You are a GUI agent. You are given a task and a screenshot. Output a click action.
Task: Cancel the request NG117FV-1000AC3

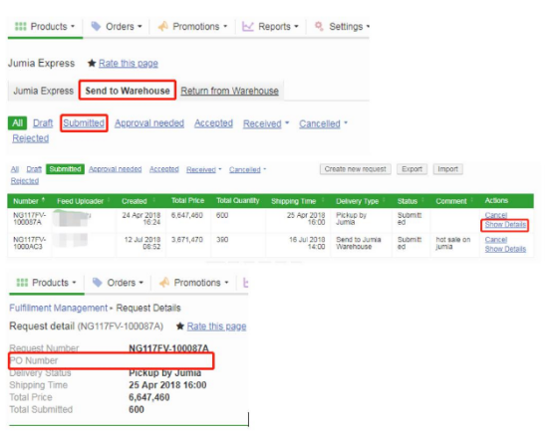point(495,240)
